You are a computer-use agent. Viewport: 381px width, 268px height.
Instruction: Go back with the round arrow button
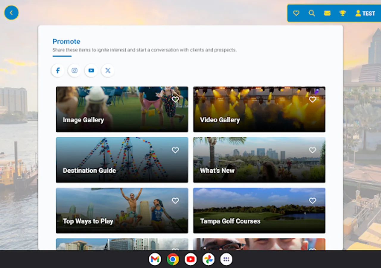click(x=11, y=13)
